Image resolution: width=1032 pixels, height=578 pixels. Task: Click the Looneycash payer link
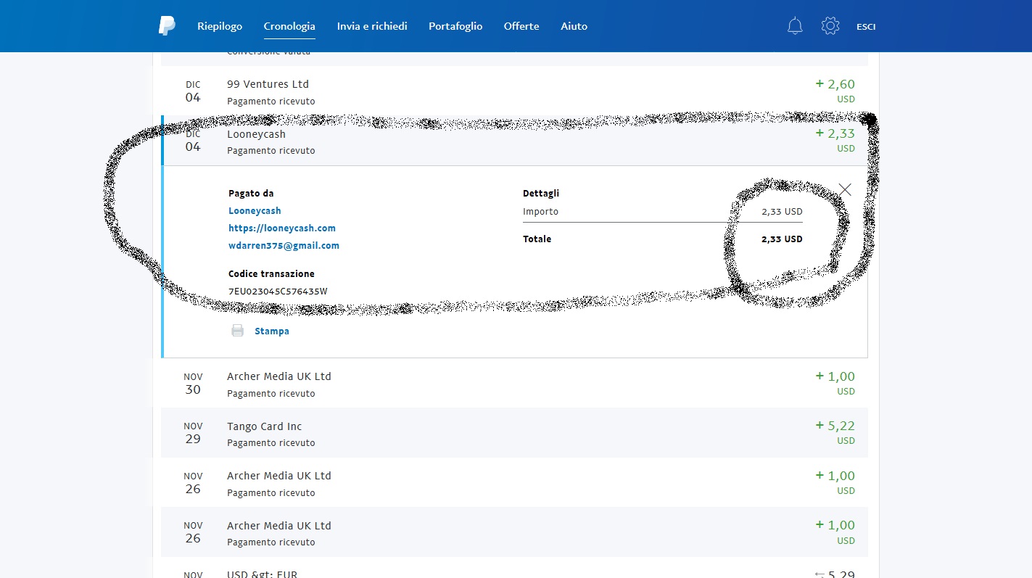pyautogui.click(x=255, y=210)
